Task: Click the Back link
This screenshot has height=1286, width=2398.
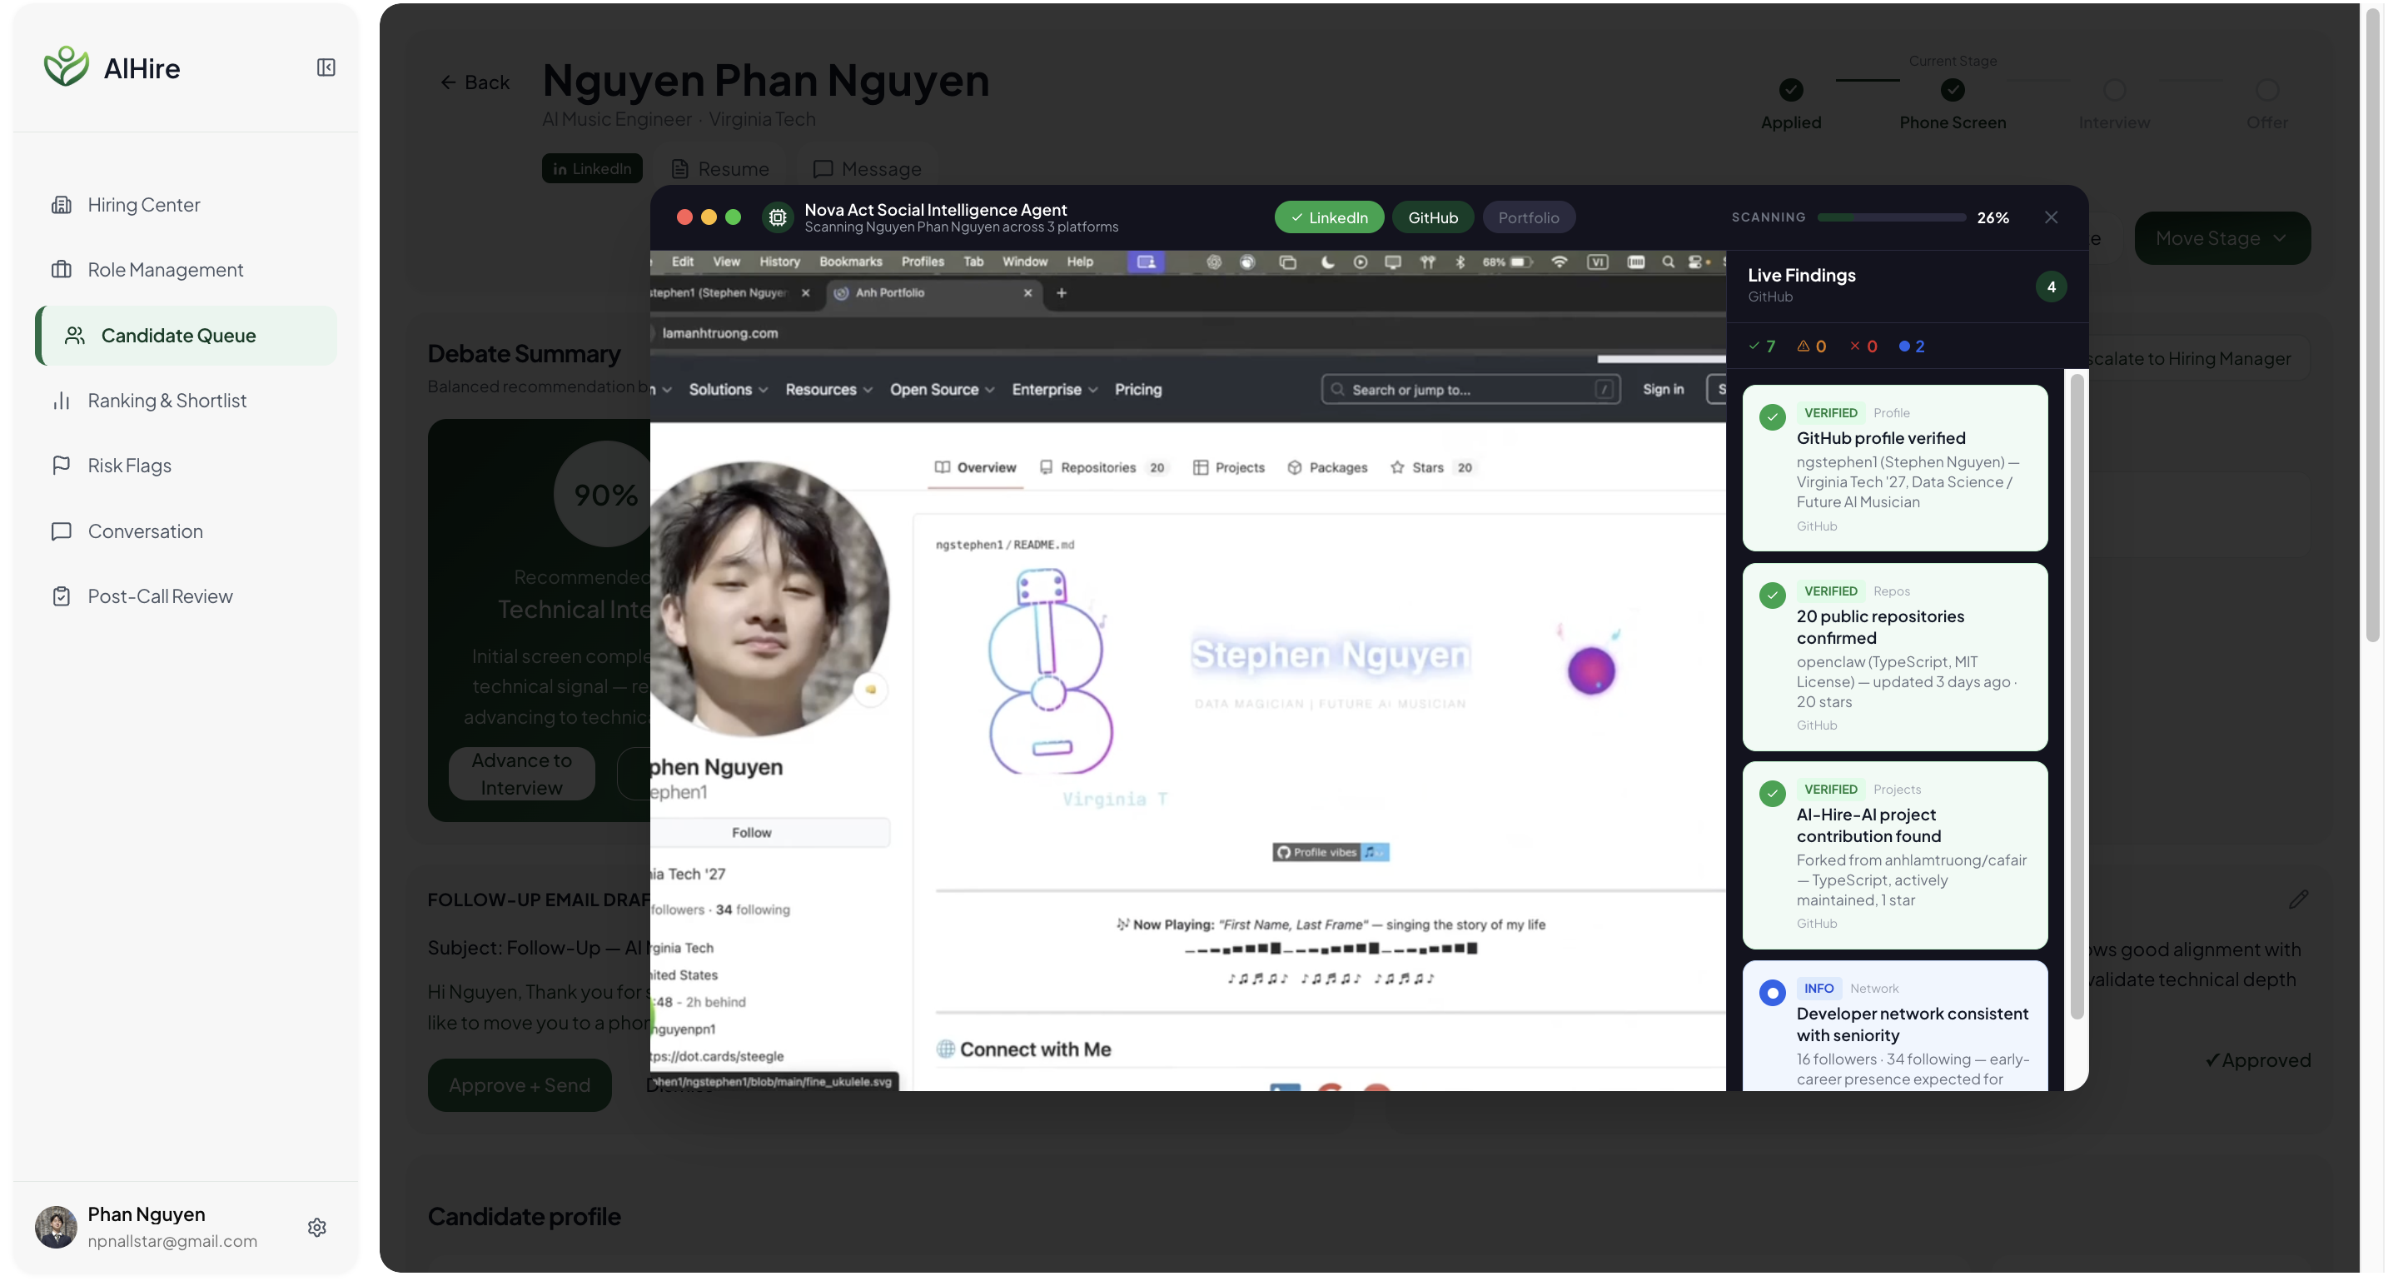Action: (475, 82)
